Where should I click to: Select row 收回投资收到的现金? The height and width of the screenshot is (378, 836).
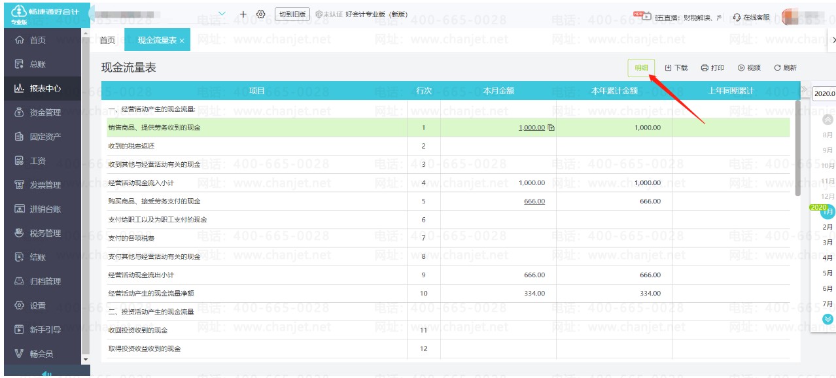coord(448,330)
